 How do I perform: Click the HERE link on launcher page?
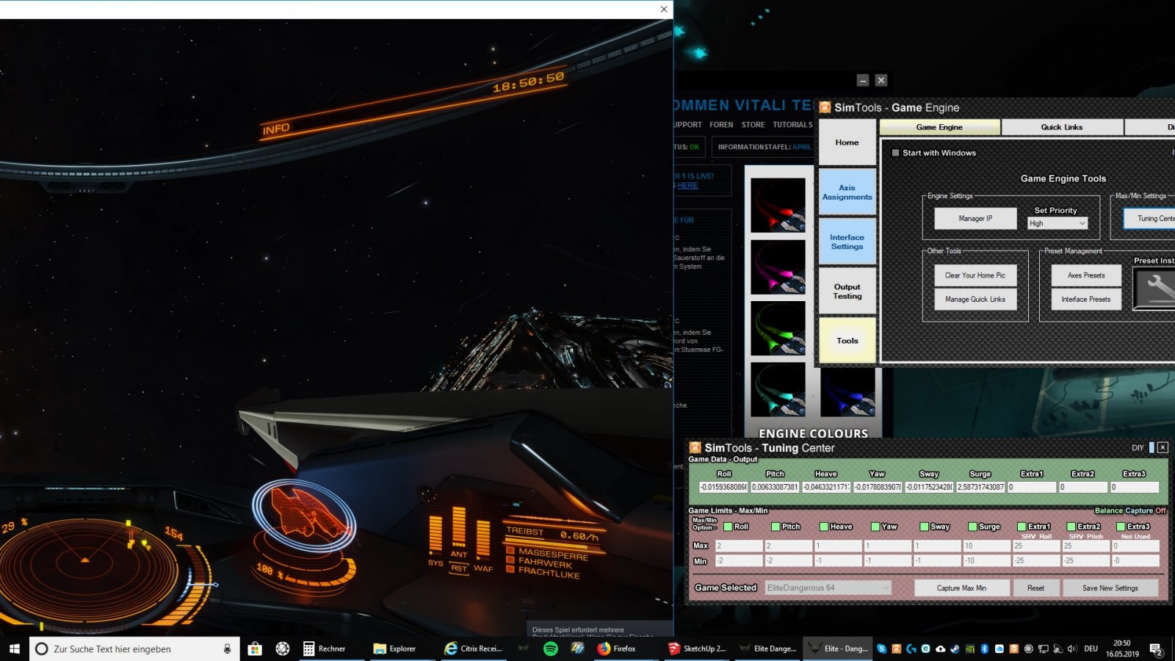click(687, 186)
